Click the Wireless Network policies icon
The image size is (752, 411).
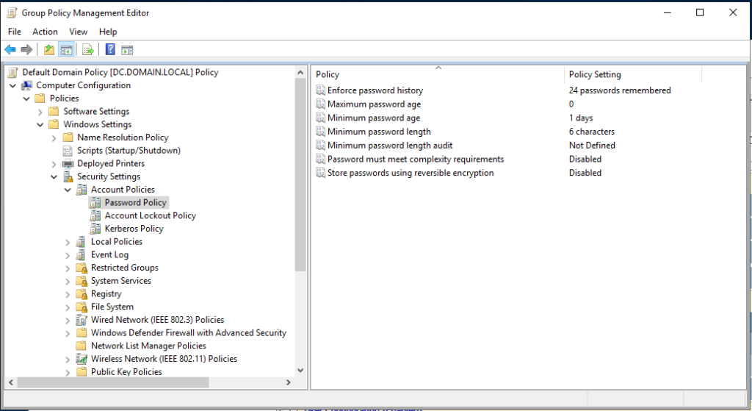point(82,359)
